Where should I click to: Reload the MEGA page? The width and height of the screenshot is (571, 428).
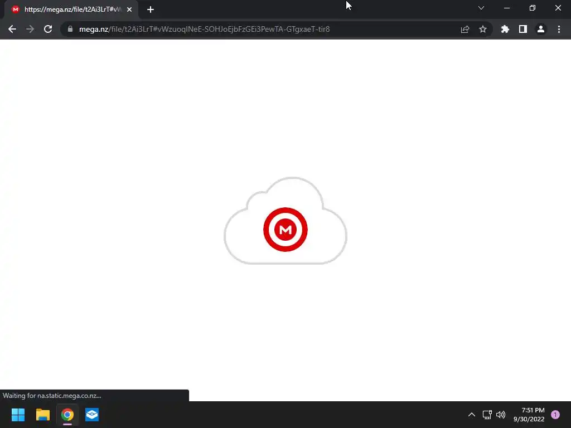(x=48, y=29)
